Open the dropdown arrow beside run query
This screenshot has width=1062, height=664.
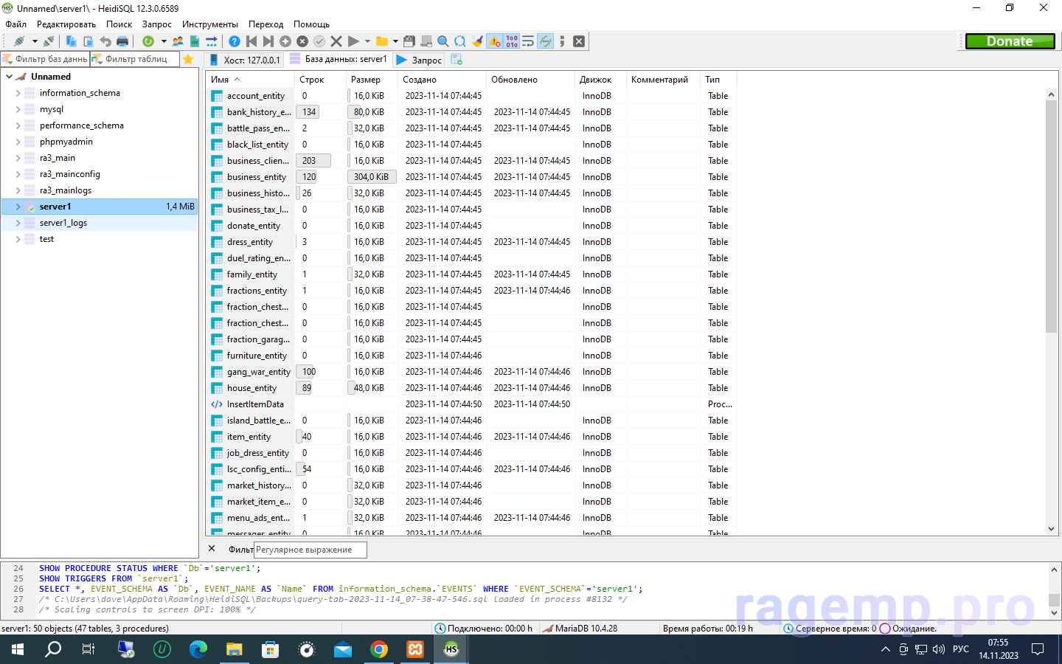pos(367,41)
